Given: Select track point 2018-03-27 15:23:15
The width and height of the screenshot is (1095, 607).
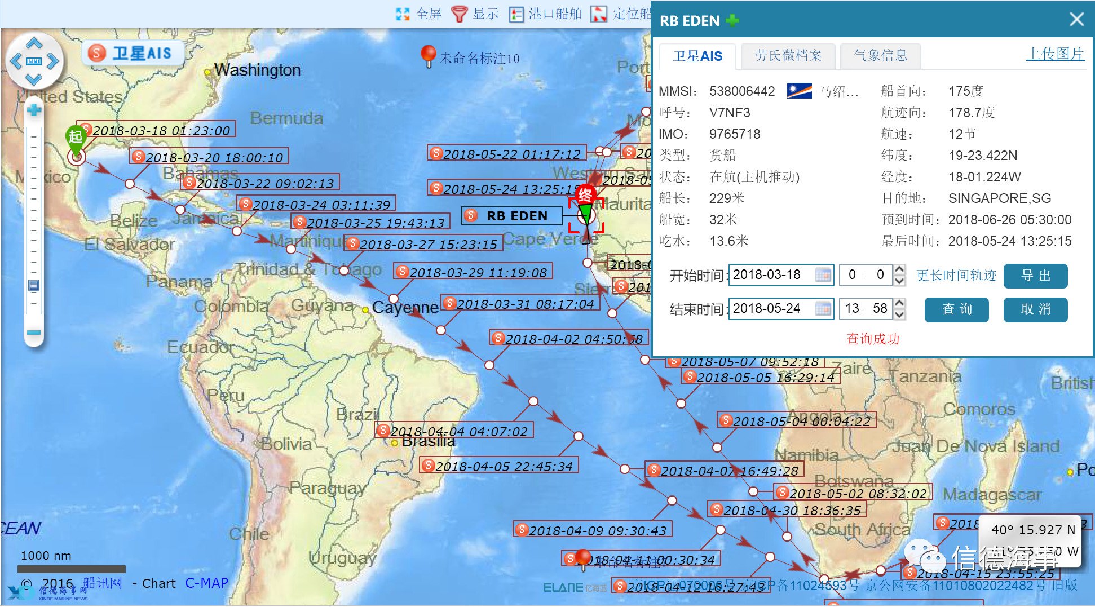Looking at the screenshot, I should tap(423, 243).
